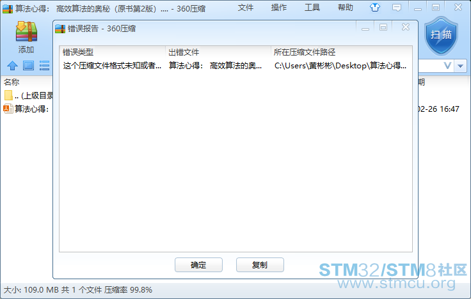Open the 文件 menu

click(x=246, y=8)
